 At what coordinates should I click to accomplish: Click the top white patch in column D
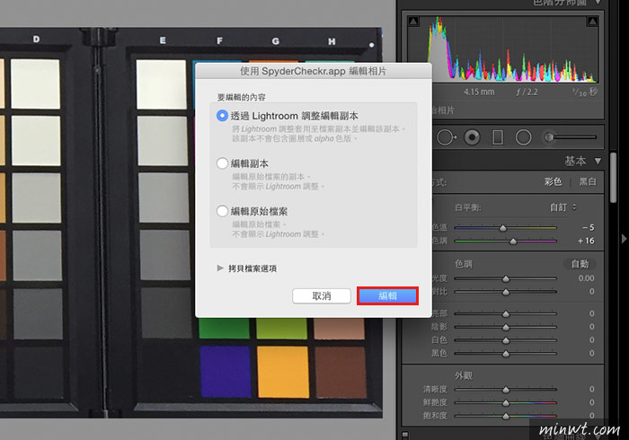35,84
